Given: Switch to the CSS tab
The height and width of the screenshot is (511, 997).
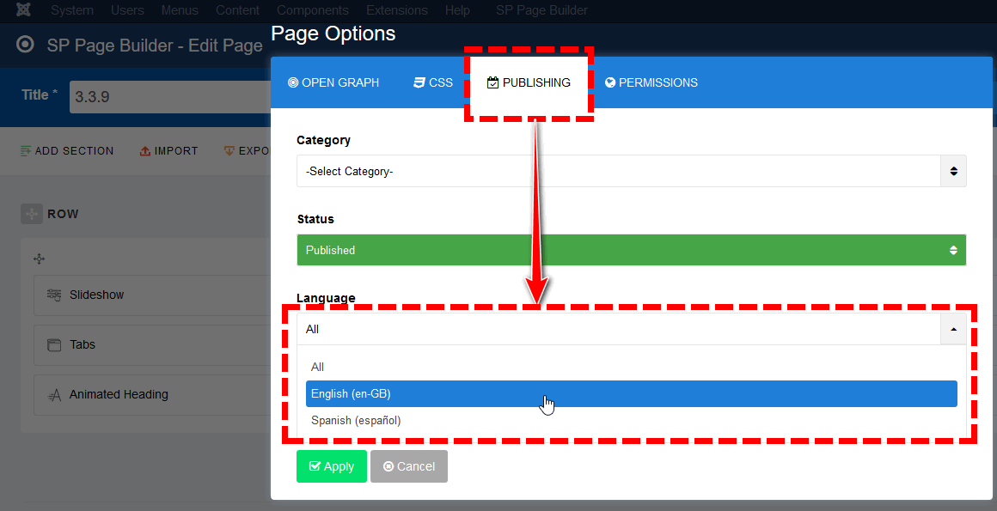Looking at the screenshot, I should pyautogui.click(x=433, y=82).
